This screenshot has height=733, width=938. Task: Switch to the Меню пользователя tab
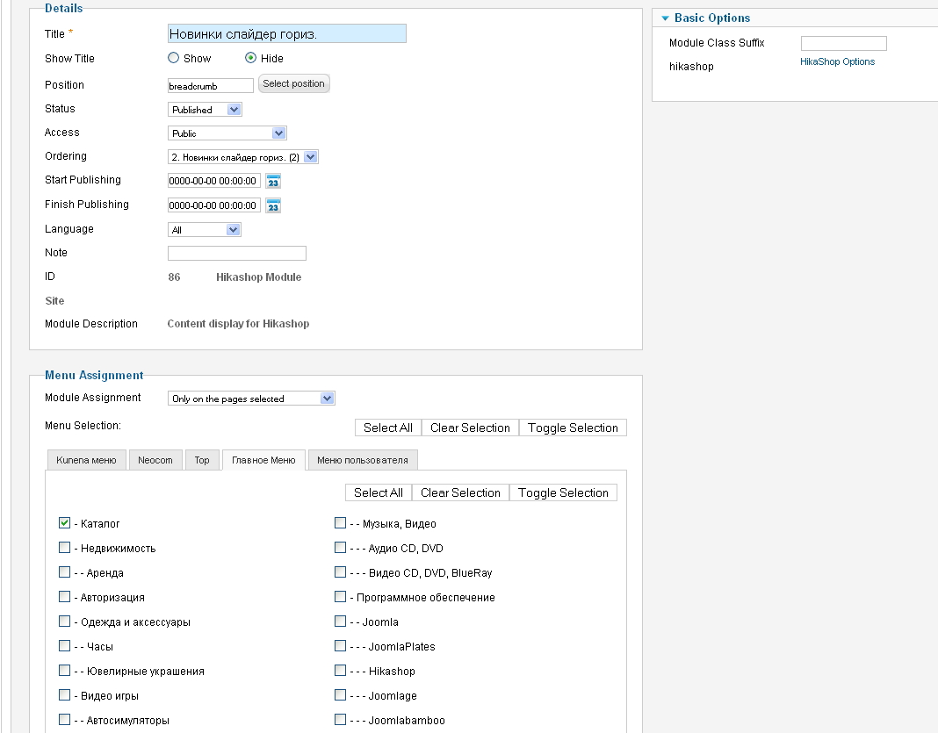(363, 460)
